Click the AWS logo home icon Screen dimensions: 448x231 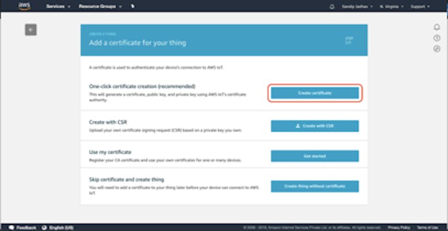pos(25,6)
